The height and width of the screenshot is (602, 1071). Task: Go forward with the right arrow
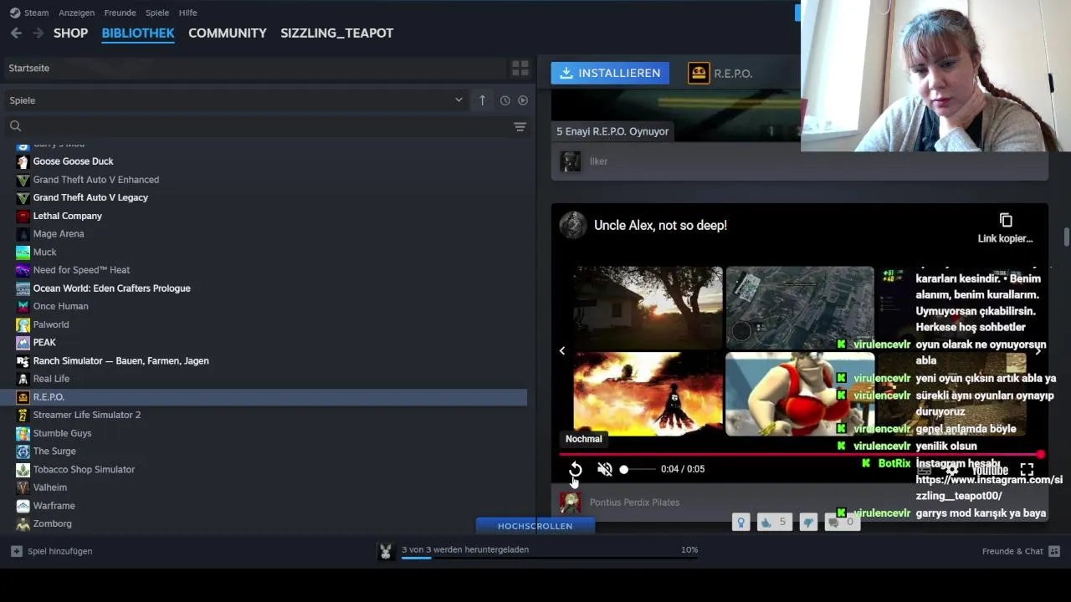click(x=38, y=33)
